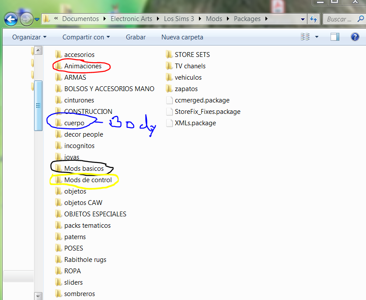Screen dimensions: 366x300
Task: Select BOLSOS Y ACCESORIOS MANO folder icon
Action: point(58,88)
